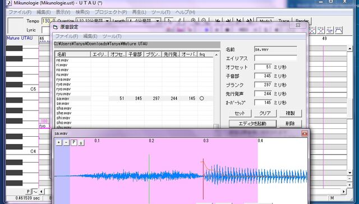Click the minus zoom button in sa.wav editor
Screen dimensions: 359x204
tap(66, 142)
